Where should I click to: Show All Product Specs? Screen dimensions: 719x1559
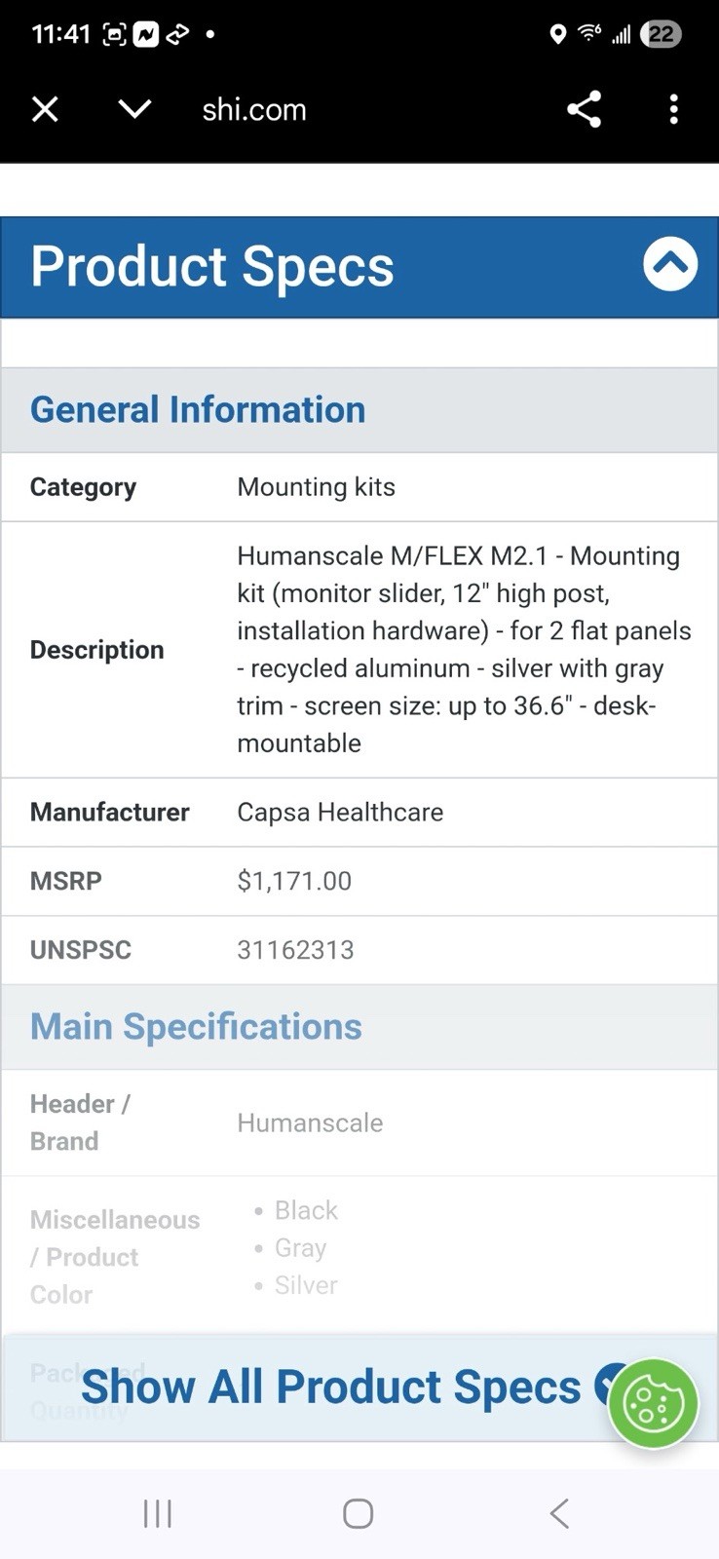330,1387
